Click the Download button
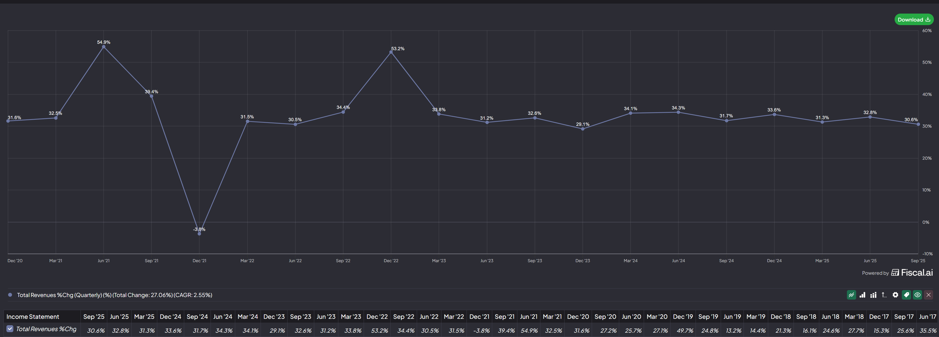Viewport: 939px width, 337px height. [914, 20]
